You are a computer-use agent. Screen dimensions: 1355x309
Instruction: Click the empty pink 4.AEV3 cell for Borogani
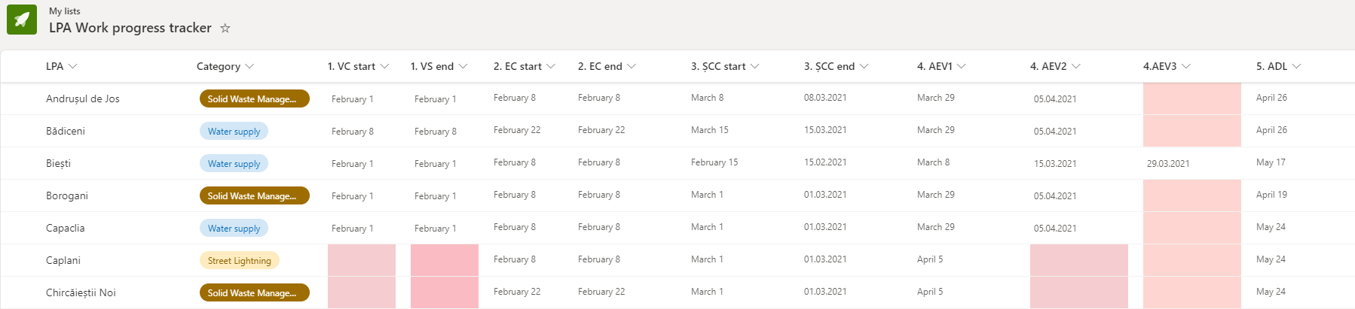1192,195
